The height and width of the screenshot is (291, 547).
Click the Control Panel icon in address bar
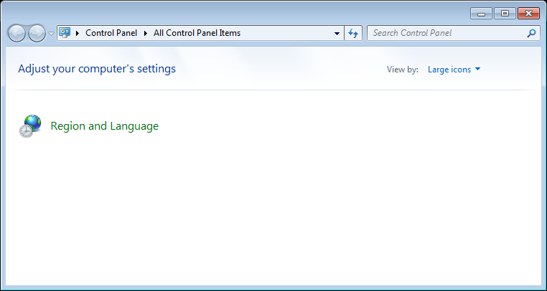[x=65, y=33]
